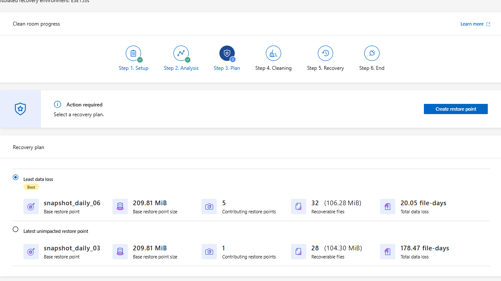Screen dimensions: 501x281
Task: Click the target icon next to snapshot_daily_06
Action: [31, 206]
